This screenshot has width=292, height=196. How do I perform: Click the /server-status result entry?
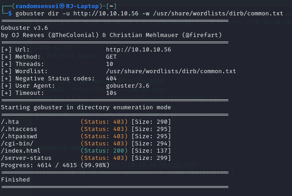pos(26,158)
